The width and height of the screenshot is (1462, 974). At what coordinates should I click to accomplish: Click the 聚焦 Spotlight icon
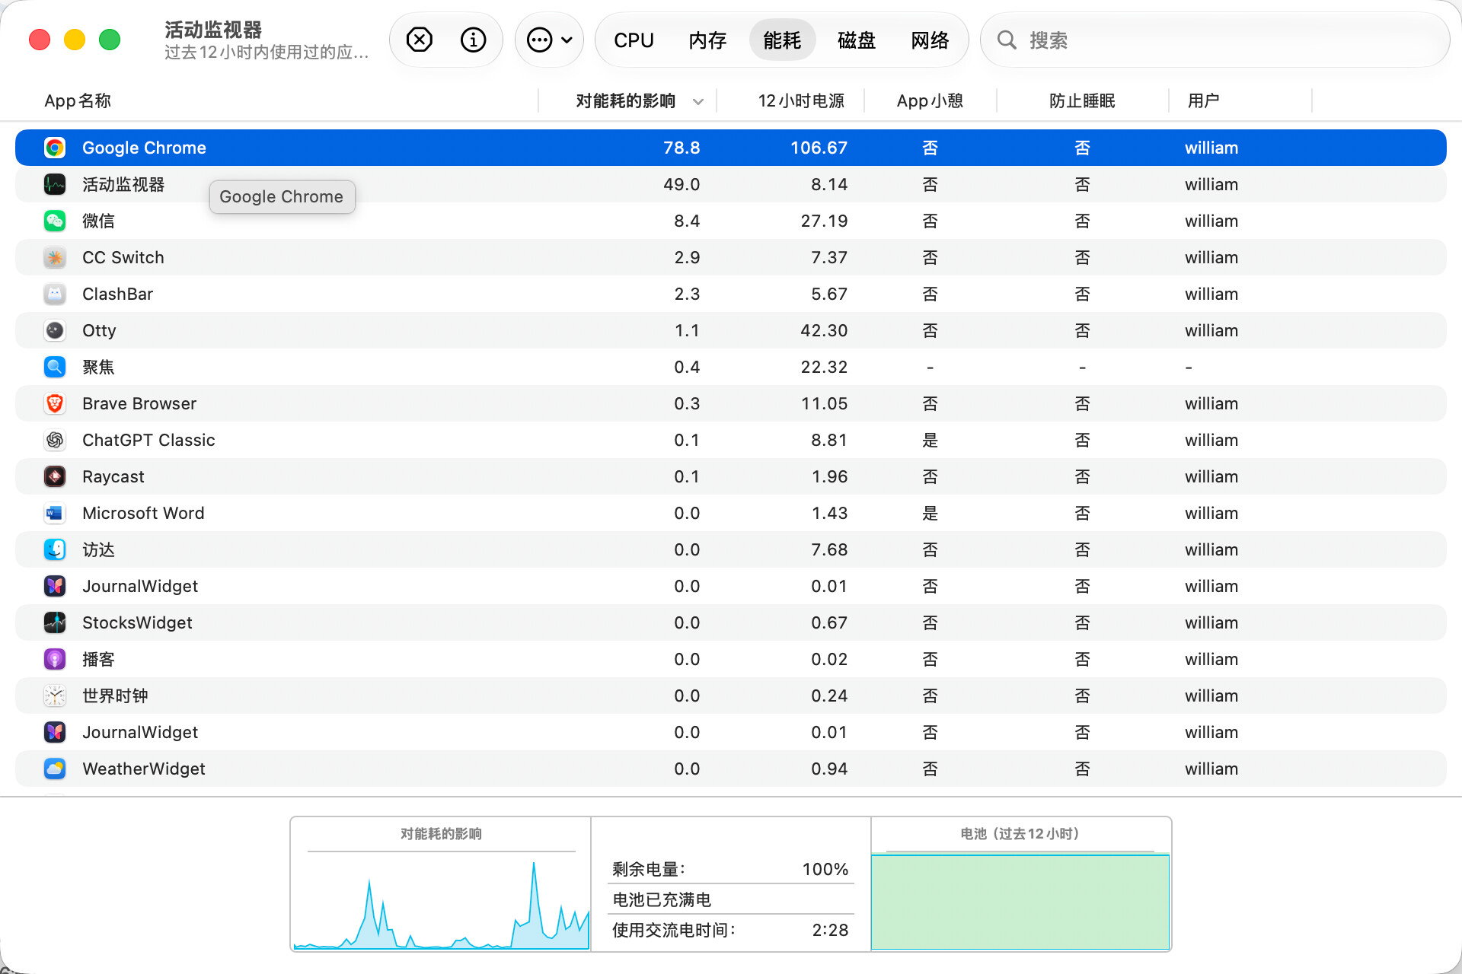55,367
